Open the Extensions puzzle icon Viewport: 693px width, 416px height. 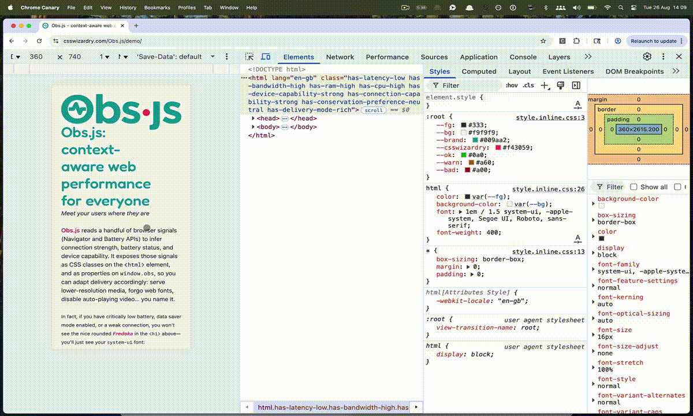tap(576, 41)
